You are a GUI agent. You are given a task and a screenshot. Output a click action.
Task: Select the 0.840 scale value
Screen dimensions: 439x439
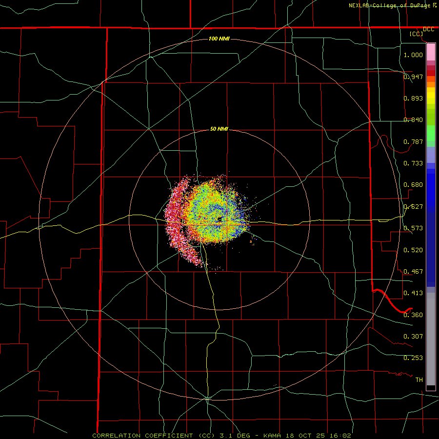coord(413,120)
